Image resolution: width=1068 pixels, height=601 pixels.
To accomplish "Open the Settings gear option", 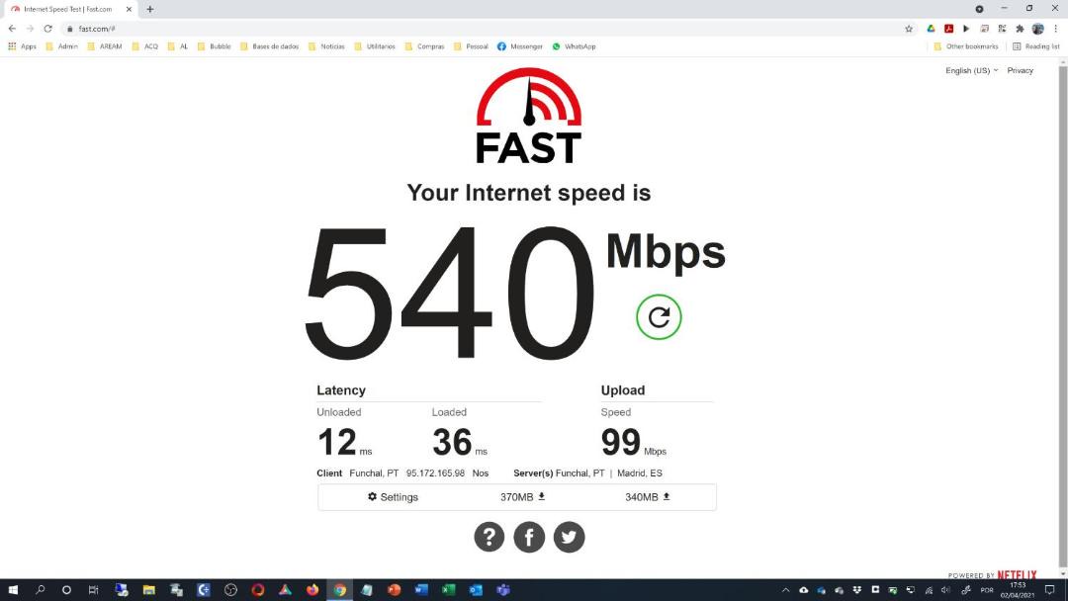I will pyautogui.click(x=393, y=497).
